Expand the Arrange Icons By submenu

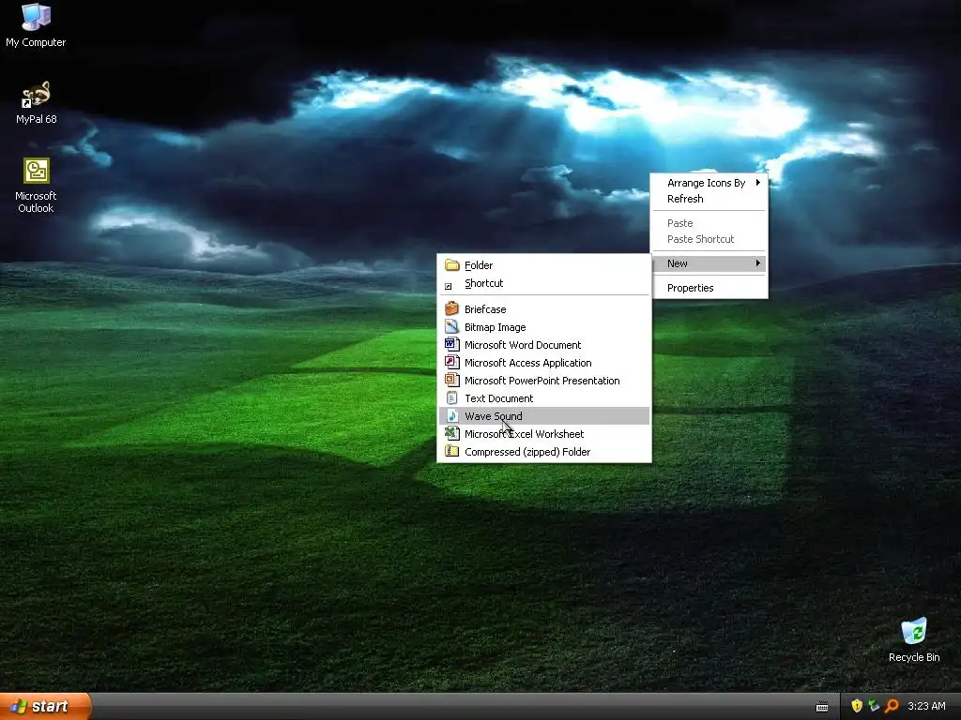click(x=709, y=183)
